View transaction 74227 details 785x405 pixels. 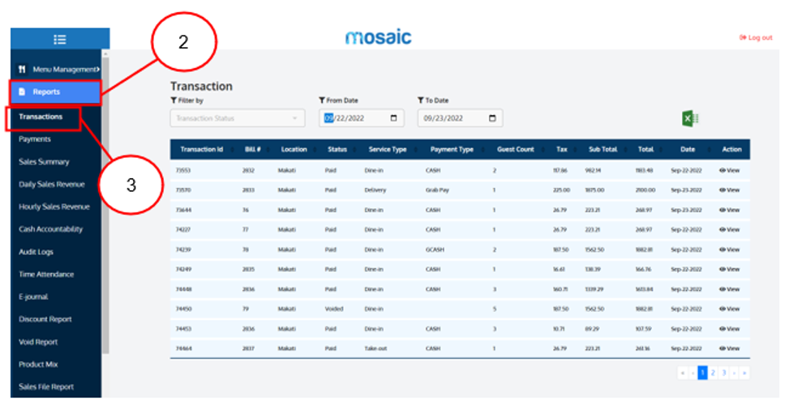pos(729,229)
